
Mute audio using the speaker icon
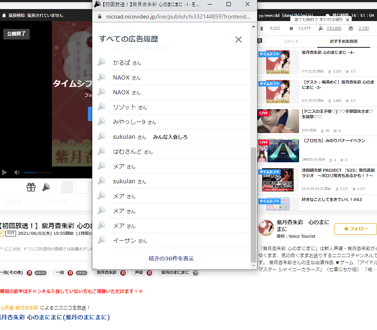[x=17, y=172]
